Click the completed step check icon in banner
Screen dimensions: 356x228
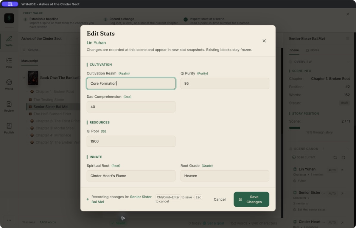pyautogui.click(x=186, y=20)
